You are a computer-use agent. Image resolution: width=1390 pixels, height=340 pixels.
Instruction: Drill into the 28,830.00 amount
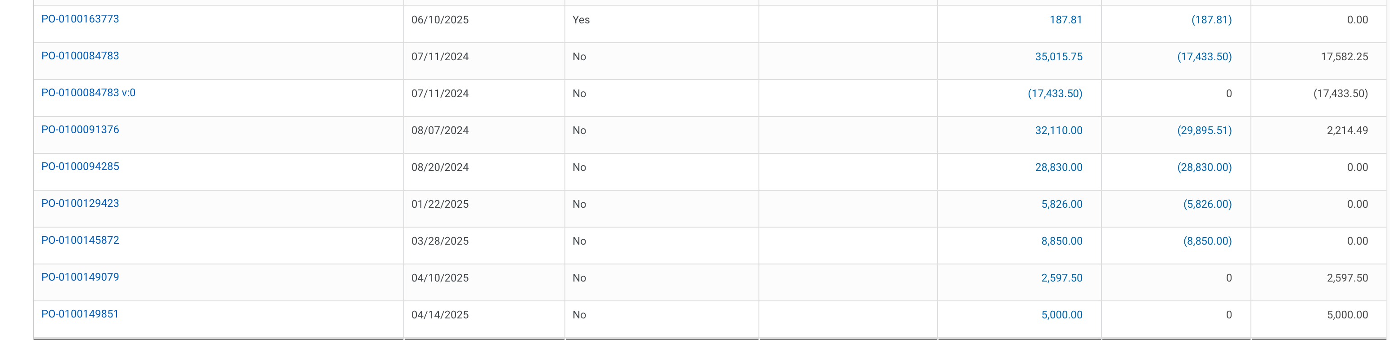click(x=1058, y=168)
